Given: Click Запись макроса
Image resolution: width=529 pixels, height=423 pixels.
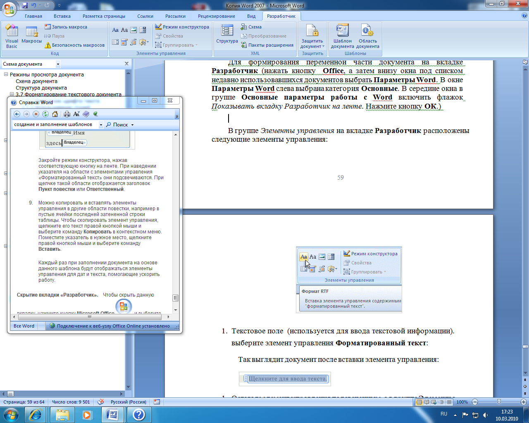Looking at the screenshot, I should [x=66, y=27].
